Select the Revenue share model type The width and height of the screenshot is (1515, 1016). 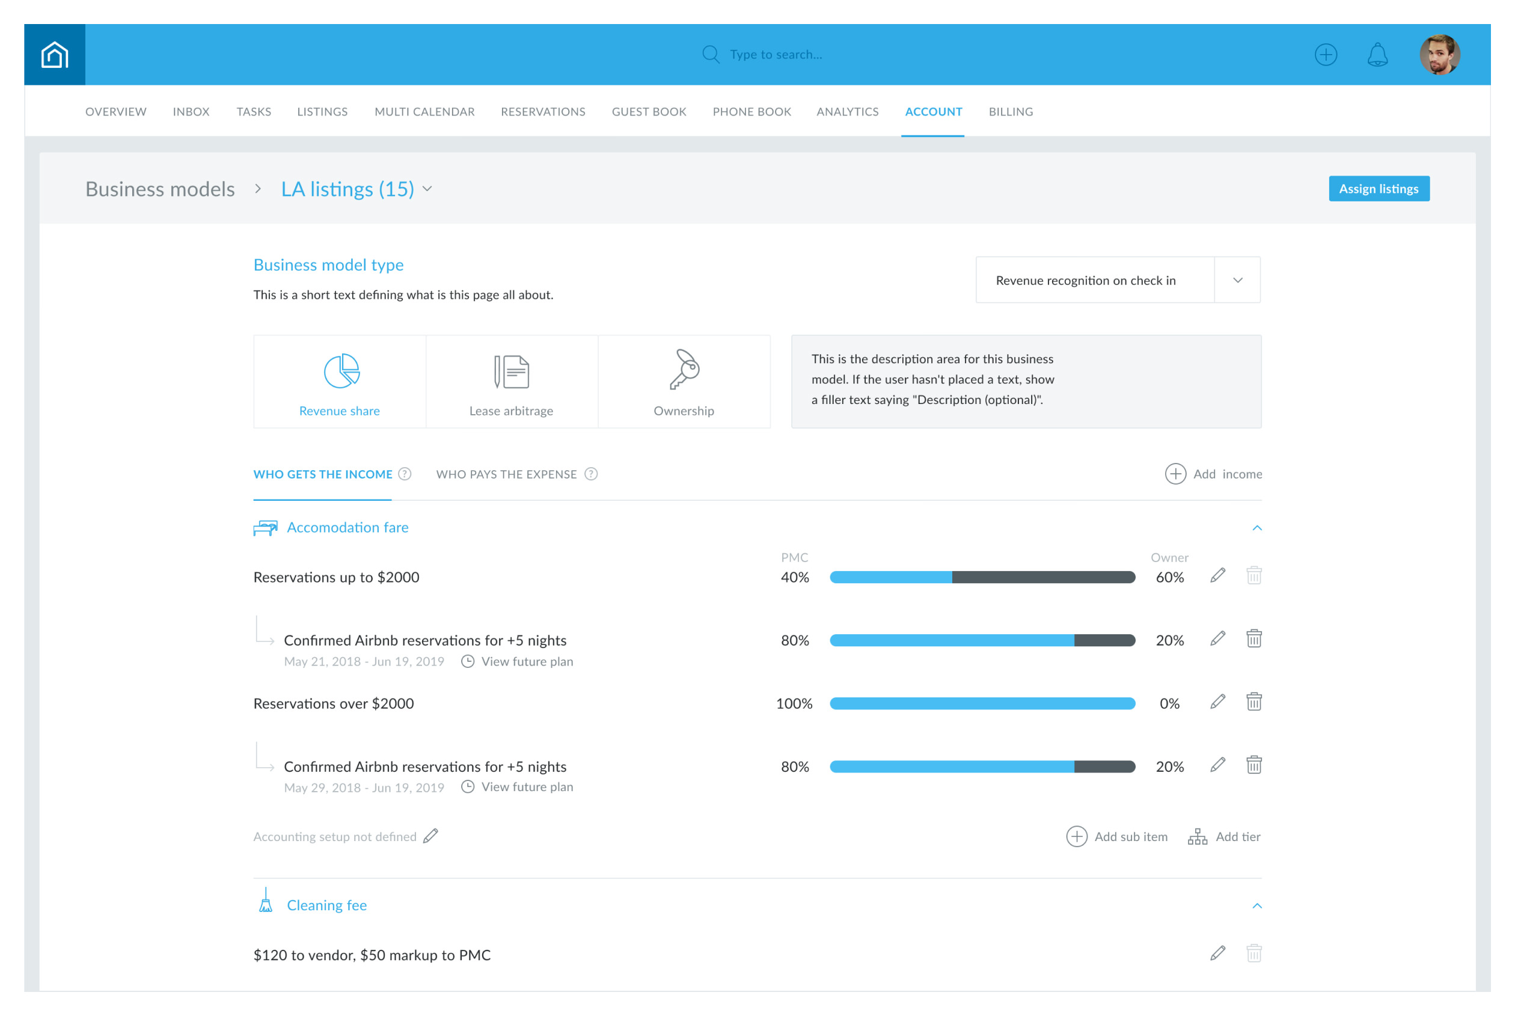(x=340, y=382)
